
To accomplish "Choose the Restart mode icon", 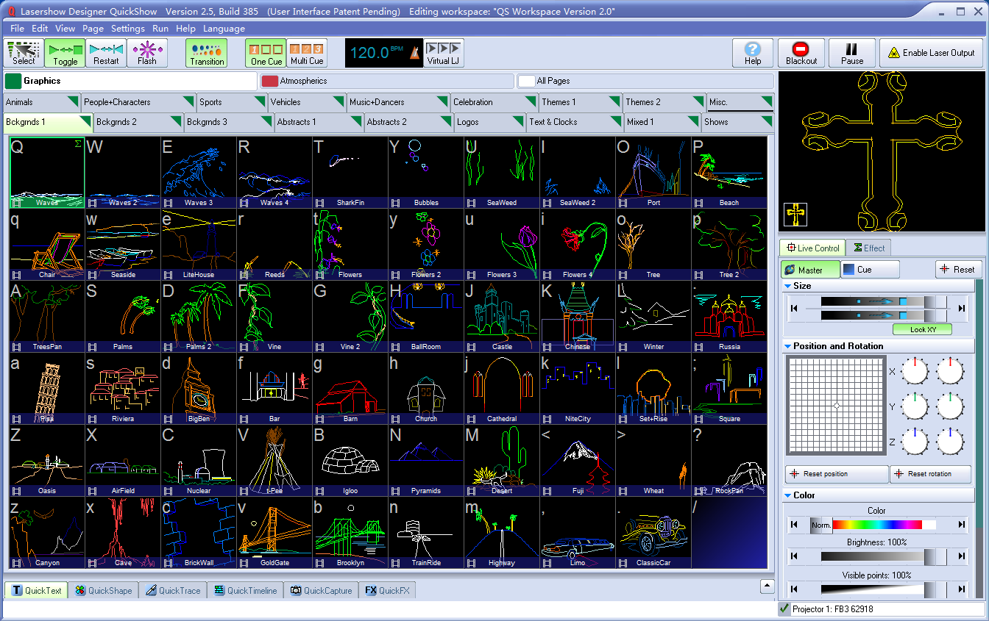I will [x=106, y=53].
